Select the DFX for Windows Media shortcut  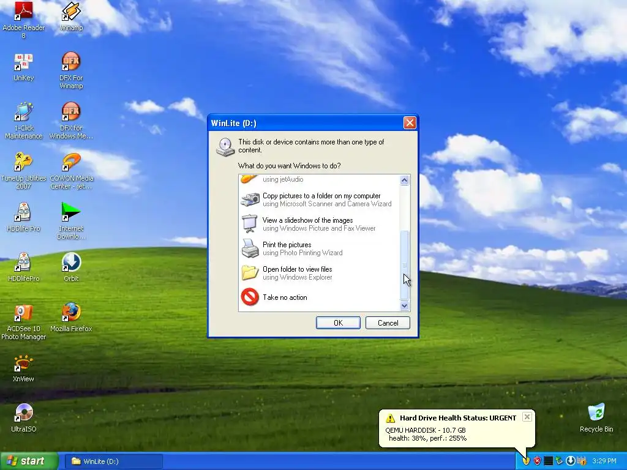[x=71, y=121]
